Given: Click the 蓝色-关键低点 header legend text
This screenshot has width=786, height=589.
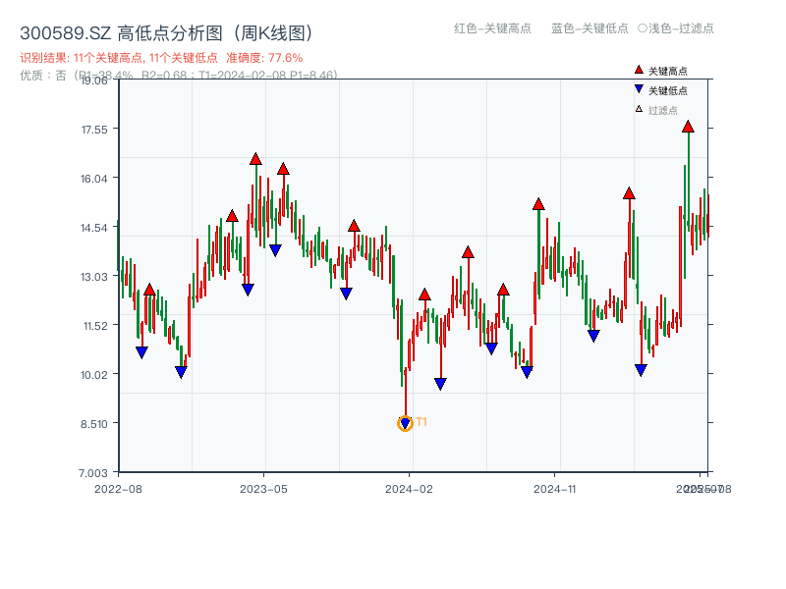Looking at the screenshot, I should click(589, 28).
